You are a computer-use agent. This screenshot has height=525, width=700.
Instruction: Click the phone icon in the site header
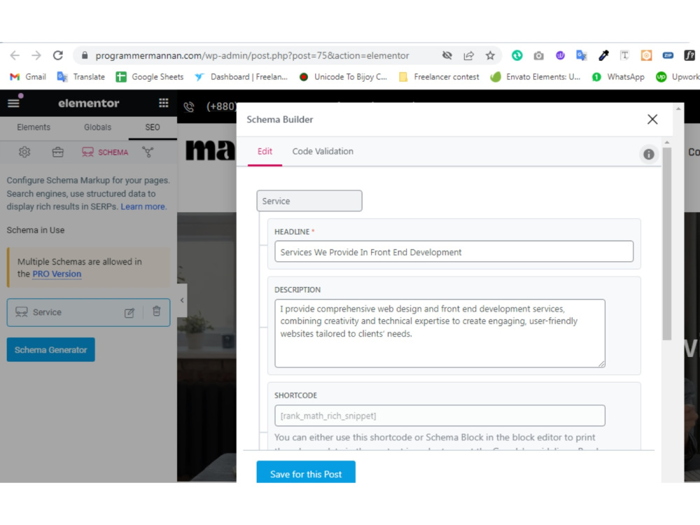[x=189, y=106]
